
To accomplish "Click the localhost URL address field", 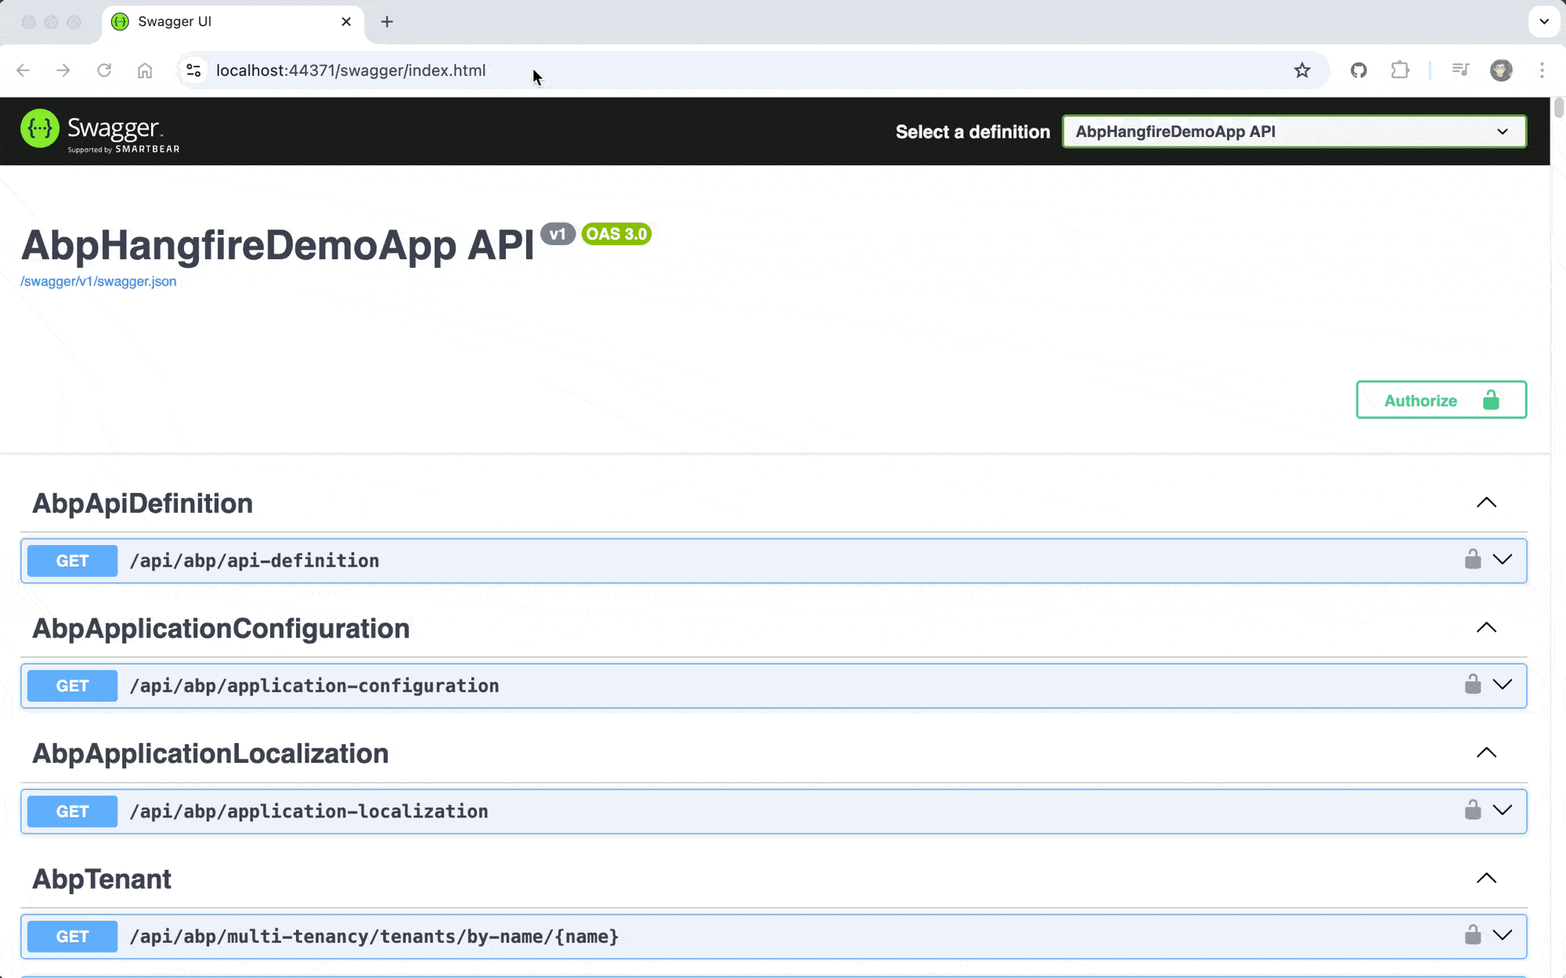I will pyautogui.click(x=351, y=70).
